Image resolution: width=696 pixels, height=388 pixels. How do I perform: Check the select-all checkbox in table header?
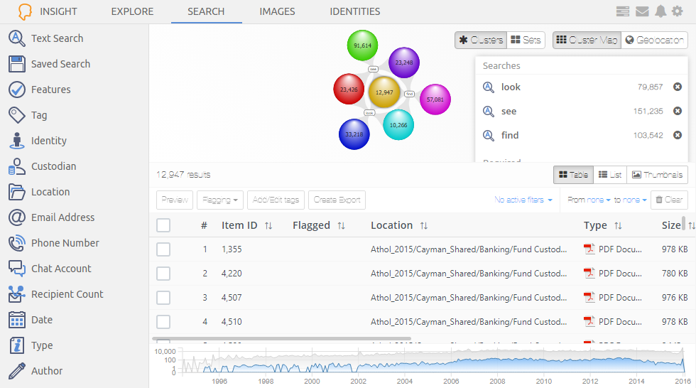pyautogui.click(x=163, y=225)
